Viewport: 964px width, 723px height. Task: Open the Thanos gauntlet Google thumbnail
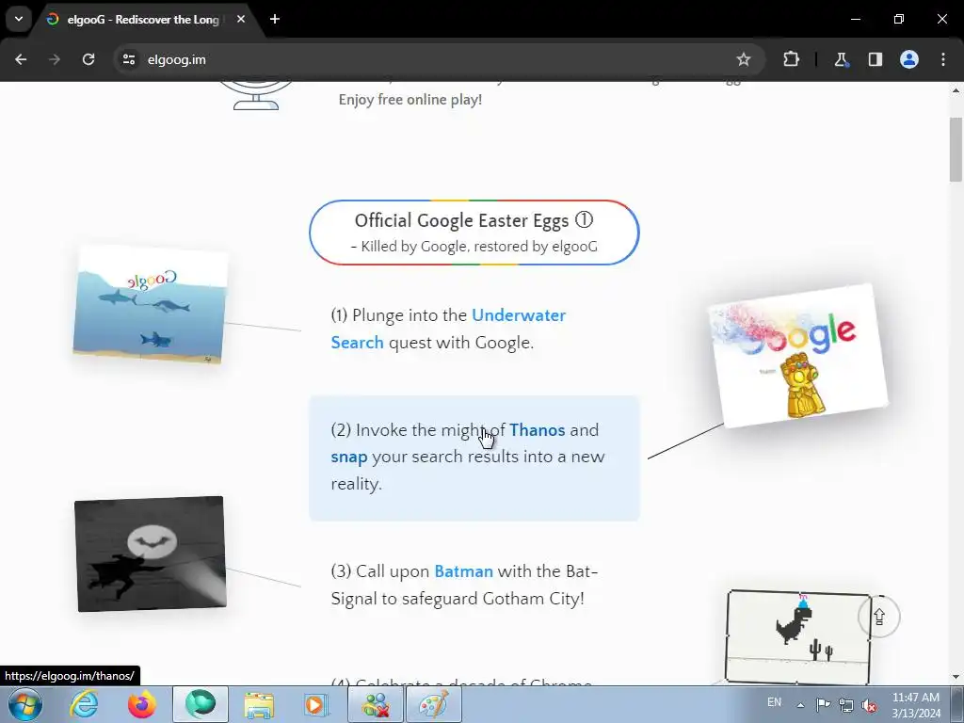pos(798,355)
